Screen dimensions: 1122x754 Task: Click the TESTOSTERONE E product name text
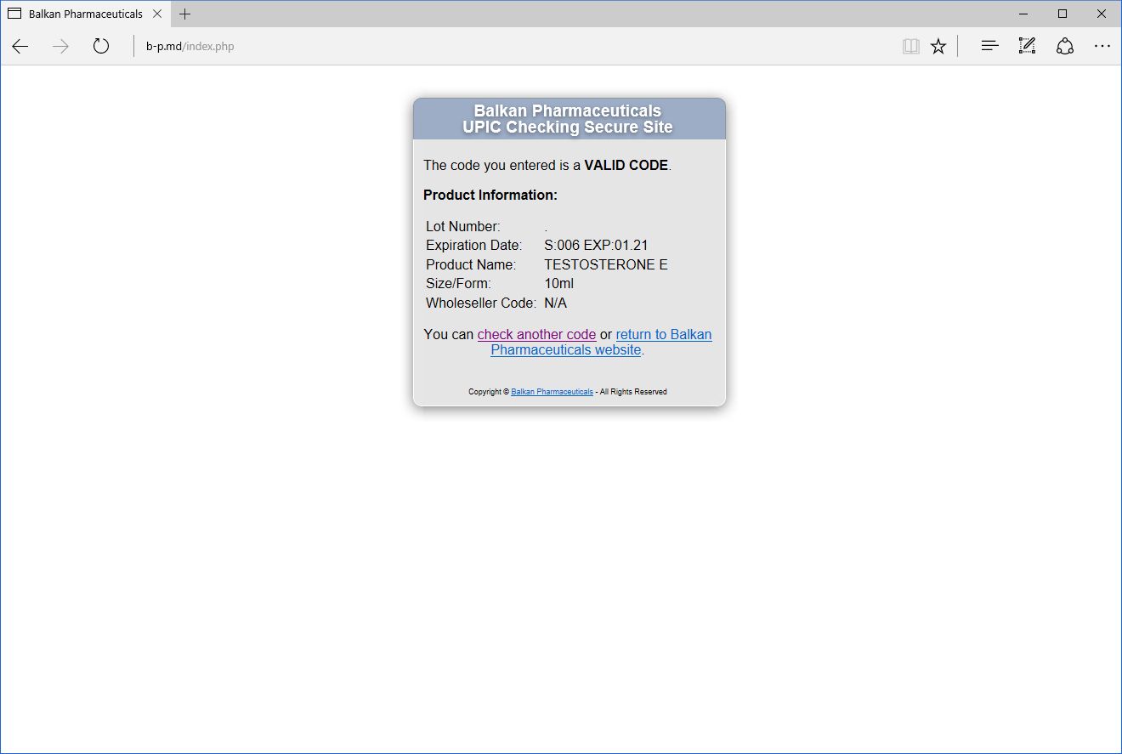point(606,265)
